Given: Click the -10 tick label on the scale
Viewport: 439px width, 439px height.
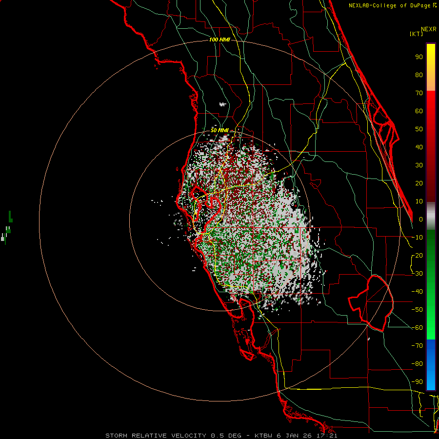Looking at the screenshot, I should pos(417,238).
